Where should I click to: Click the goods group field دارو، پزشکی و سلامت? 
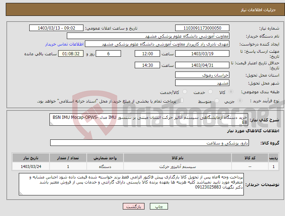tap(150, 143)
